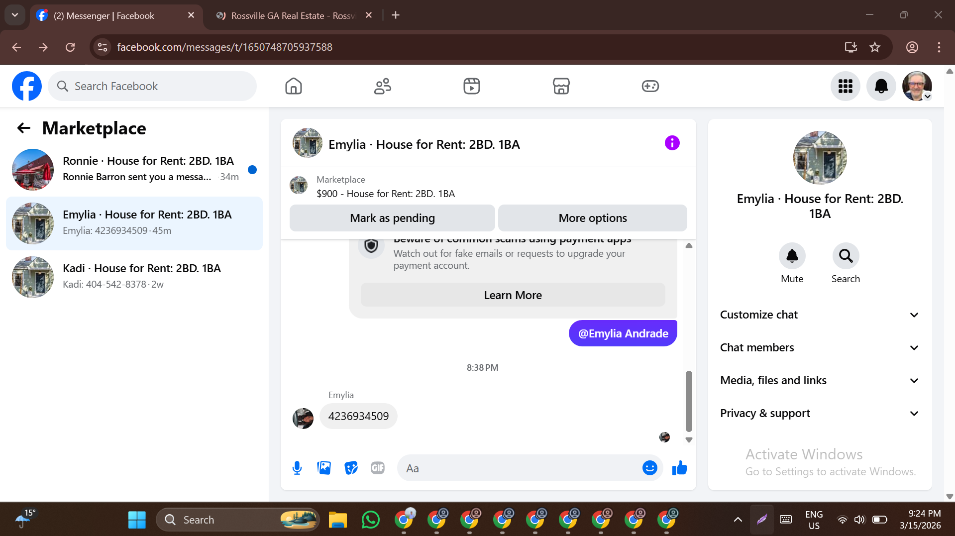Open File Explorer from the taskbar
The height and width of the screenshot is (536, 955).
(338, 520)
